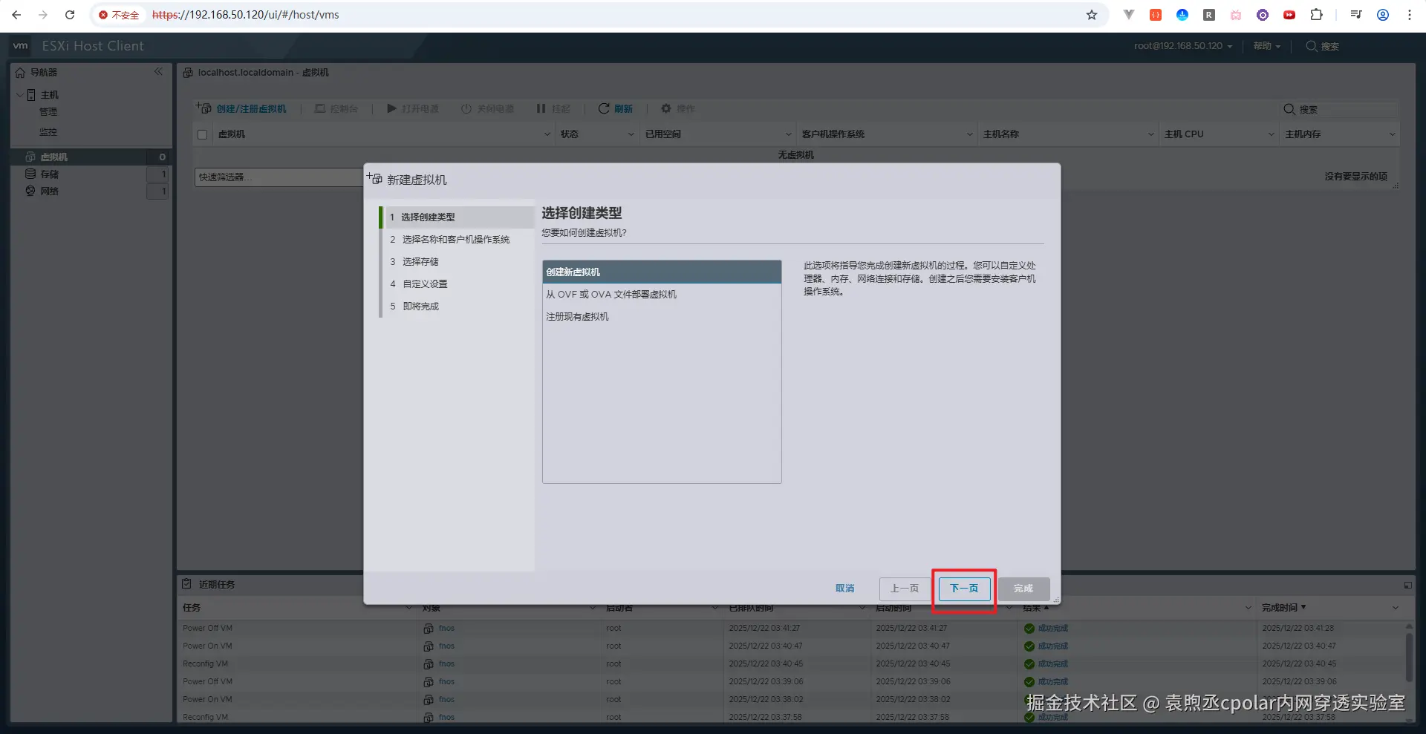Click the 快速筛选器 quick filter field
1426x734 pixels.
(279, 177)
